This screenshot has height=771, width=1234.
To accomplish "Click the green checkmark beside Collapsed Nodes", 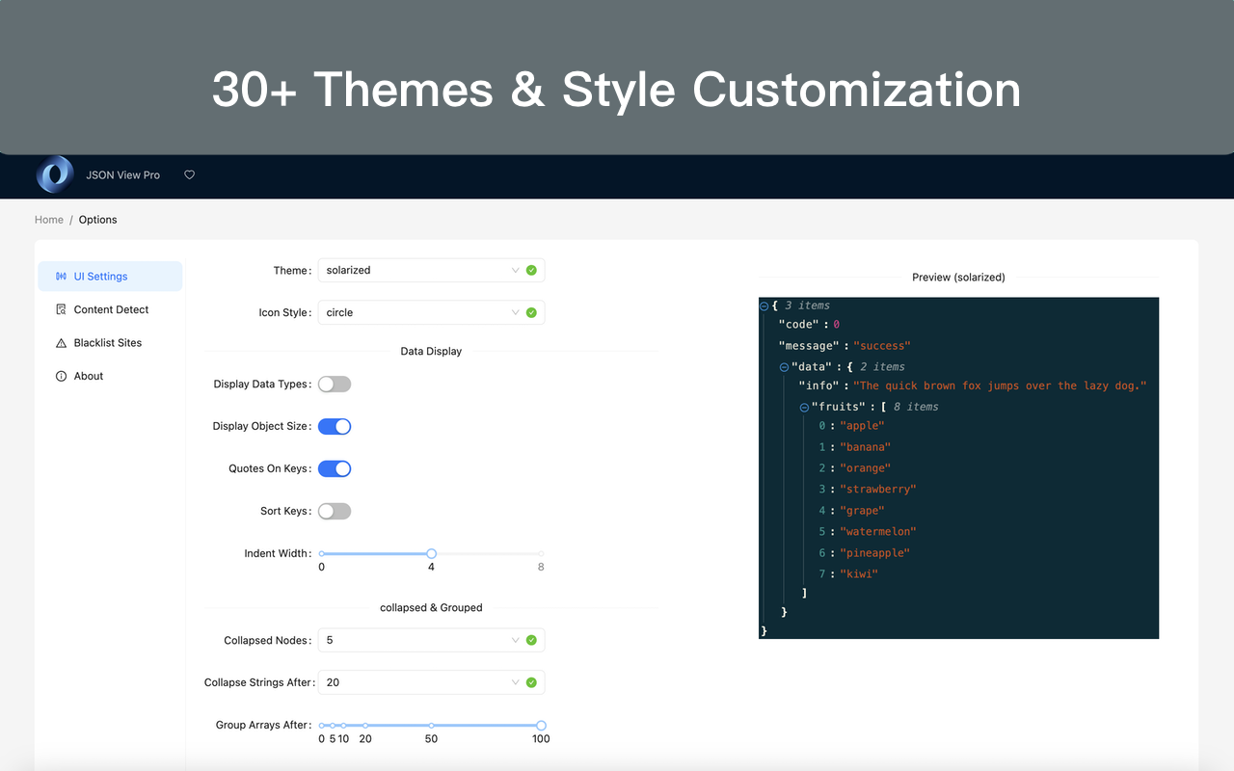I will pyautogui.click(x=531, y=639).
